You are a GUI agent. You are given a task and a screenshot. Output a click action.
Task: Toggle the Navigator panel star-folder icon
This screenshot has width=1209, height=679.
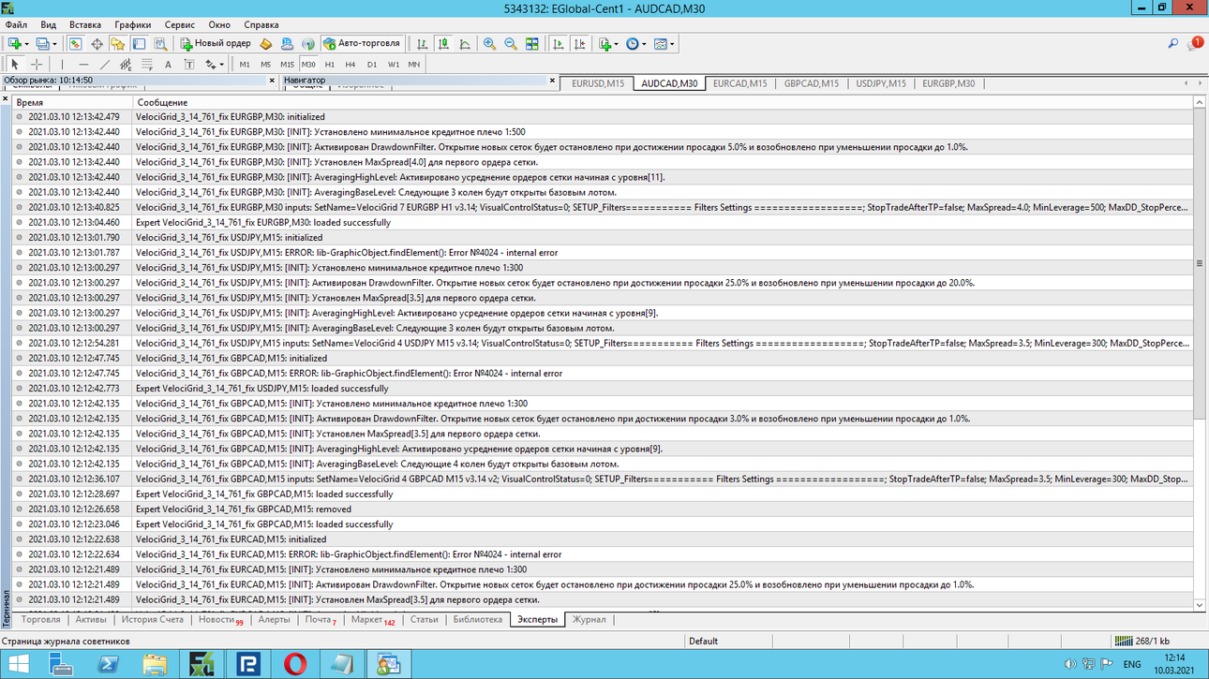point(117,43)
